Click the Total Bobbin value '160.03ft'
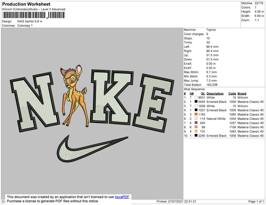 [x=212, y=85]
